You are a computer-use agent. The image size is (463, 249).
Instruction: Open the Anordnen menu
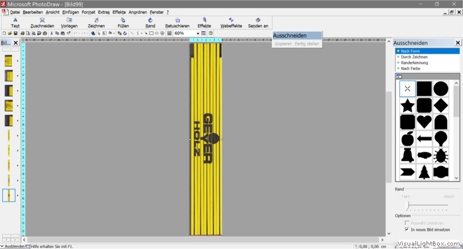pyautogui.click(x=138, y=12)
